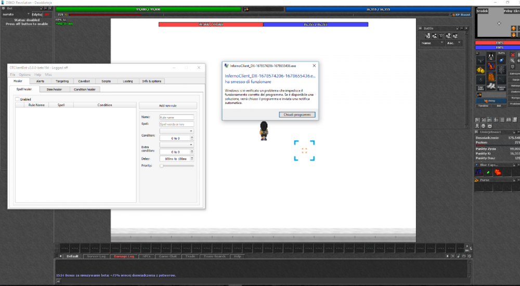Click the orange up arrow on minimap
This screenshot has width=520, height=286.
[514, 29]
